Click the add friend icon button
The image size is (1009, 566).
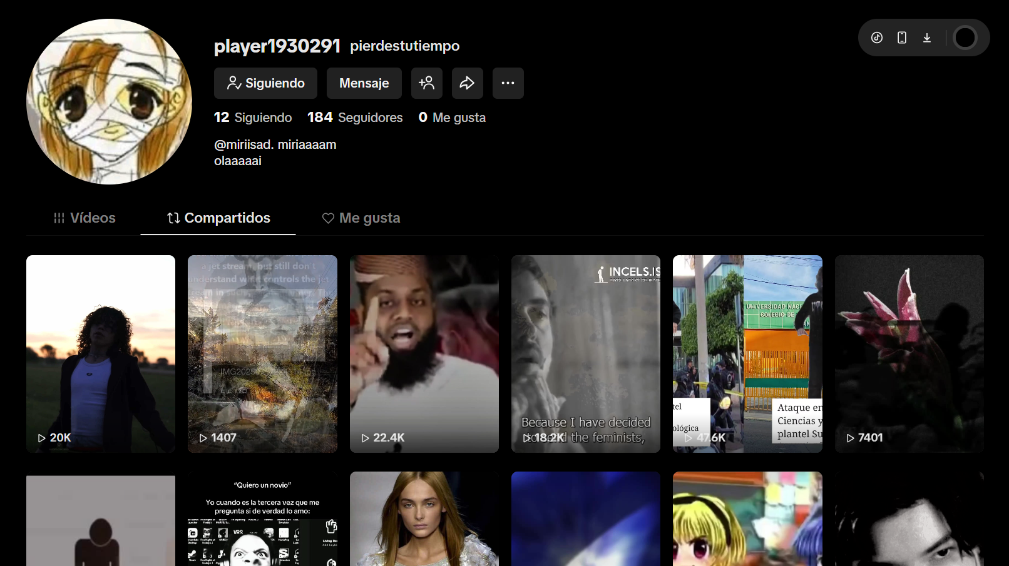(x=426, y=83)
